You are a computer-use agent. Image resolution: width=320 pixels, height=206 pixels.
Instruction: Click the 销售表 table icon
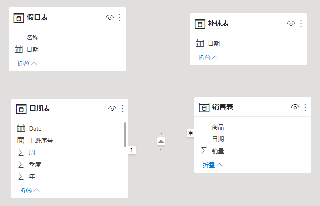click(x=204, y=107)
